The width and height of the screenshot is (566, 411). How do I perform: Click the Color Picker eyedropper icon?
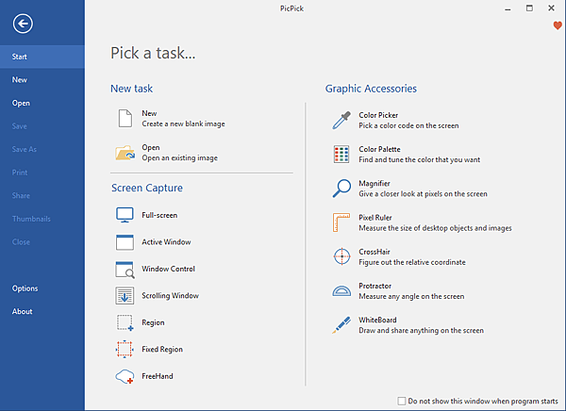341,120
